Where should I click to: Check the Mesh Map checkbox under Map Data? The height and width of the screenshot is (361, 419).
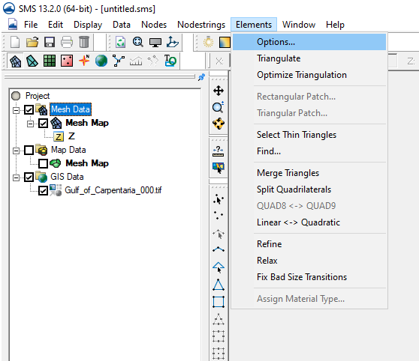[x=43, y=163]
